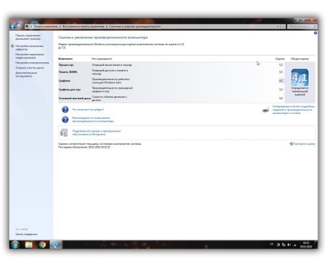Expand arrow after Все элементы панели управления breadcrumb
Viewport: 327px width, 267px height.
pyautogui.click(x=106, y=27)
